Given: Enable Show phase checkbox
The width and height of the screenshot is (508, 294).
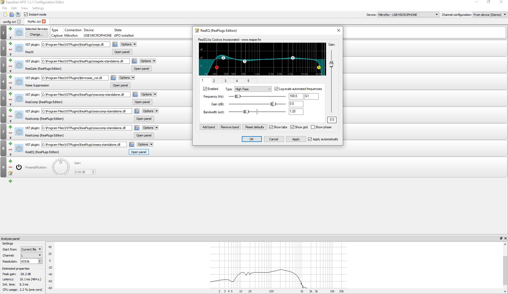Looking at the screenshot, I should (313, 127).
